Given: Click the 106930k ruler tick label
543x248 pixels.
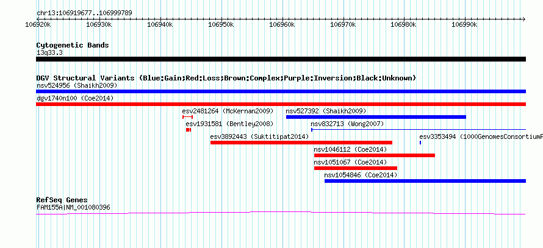Looking at the screenshot, I should (99, 24).
